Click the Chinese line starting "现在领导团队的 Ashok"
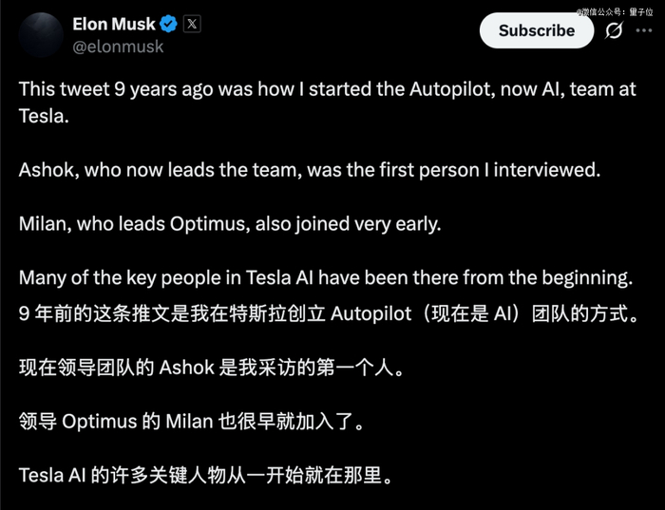 [x=211, y=368]
